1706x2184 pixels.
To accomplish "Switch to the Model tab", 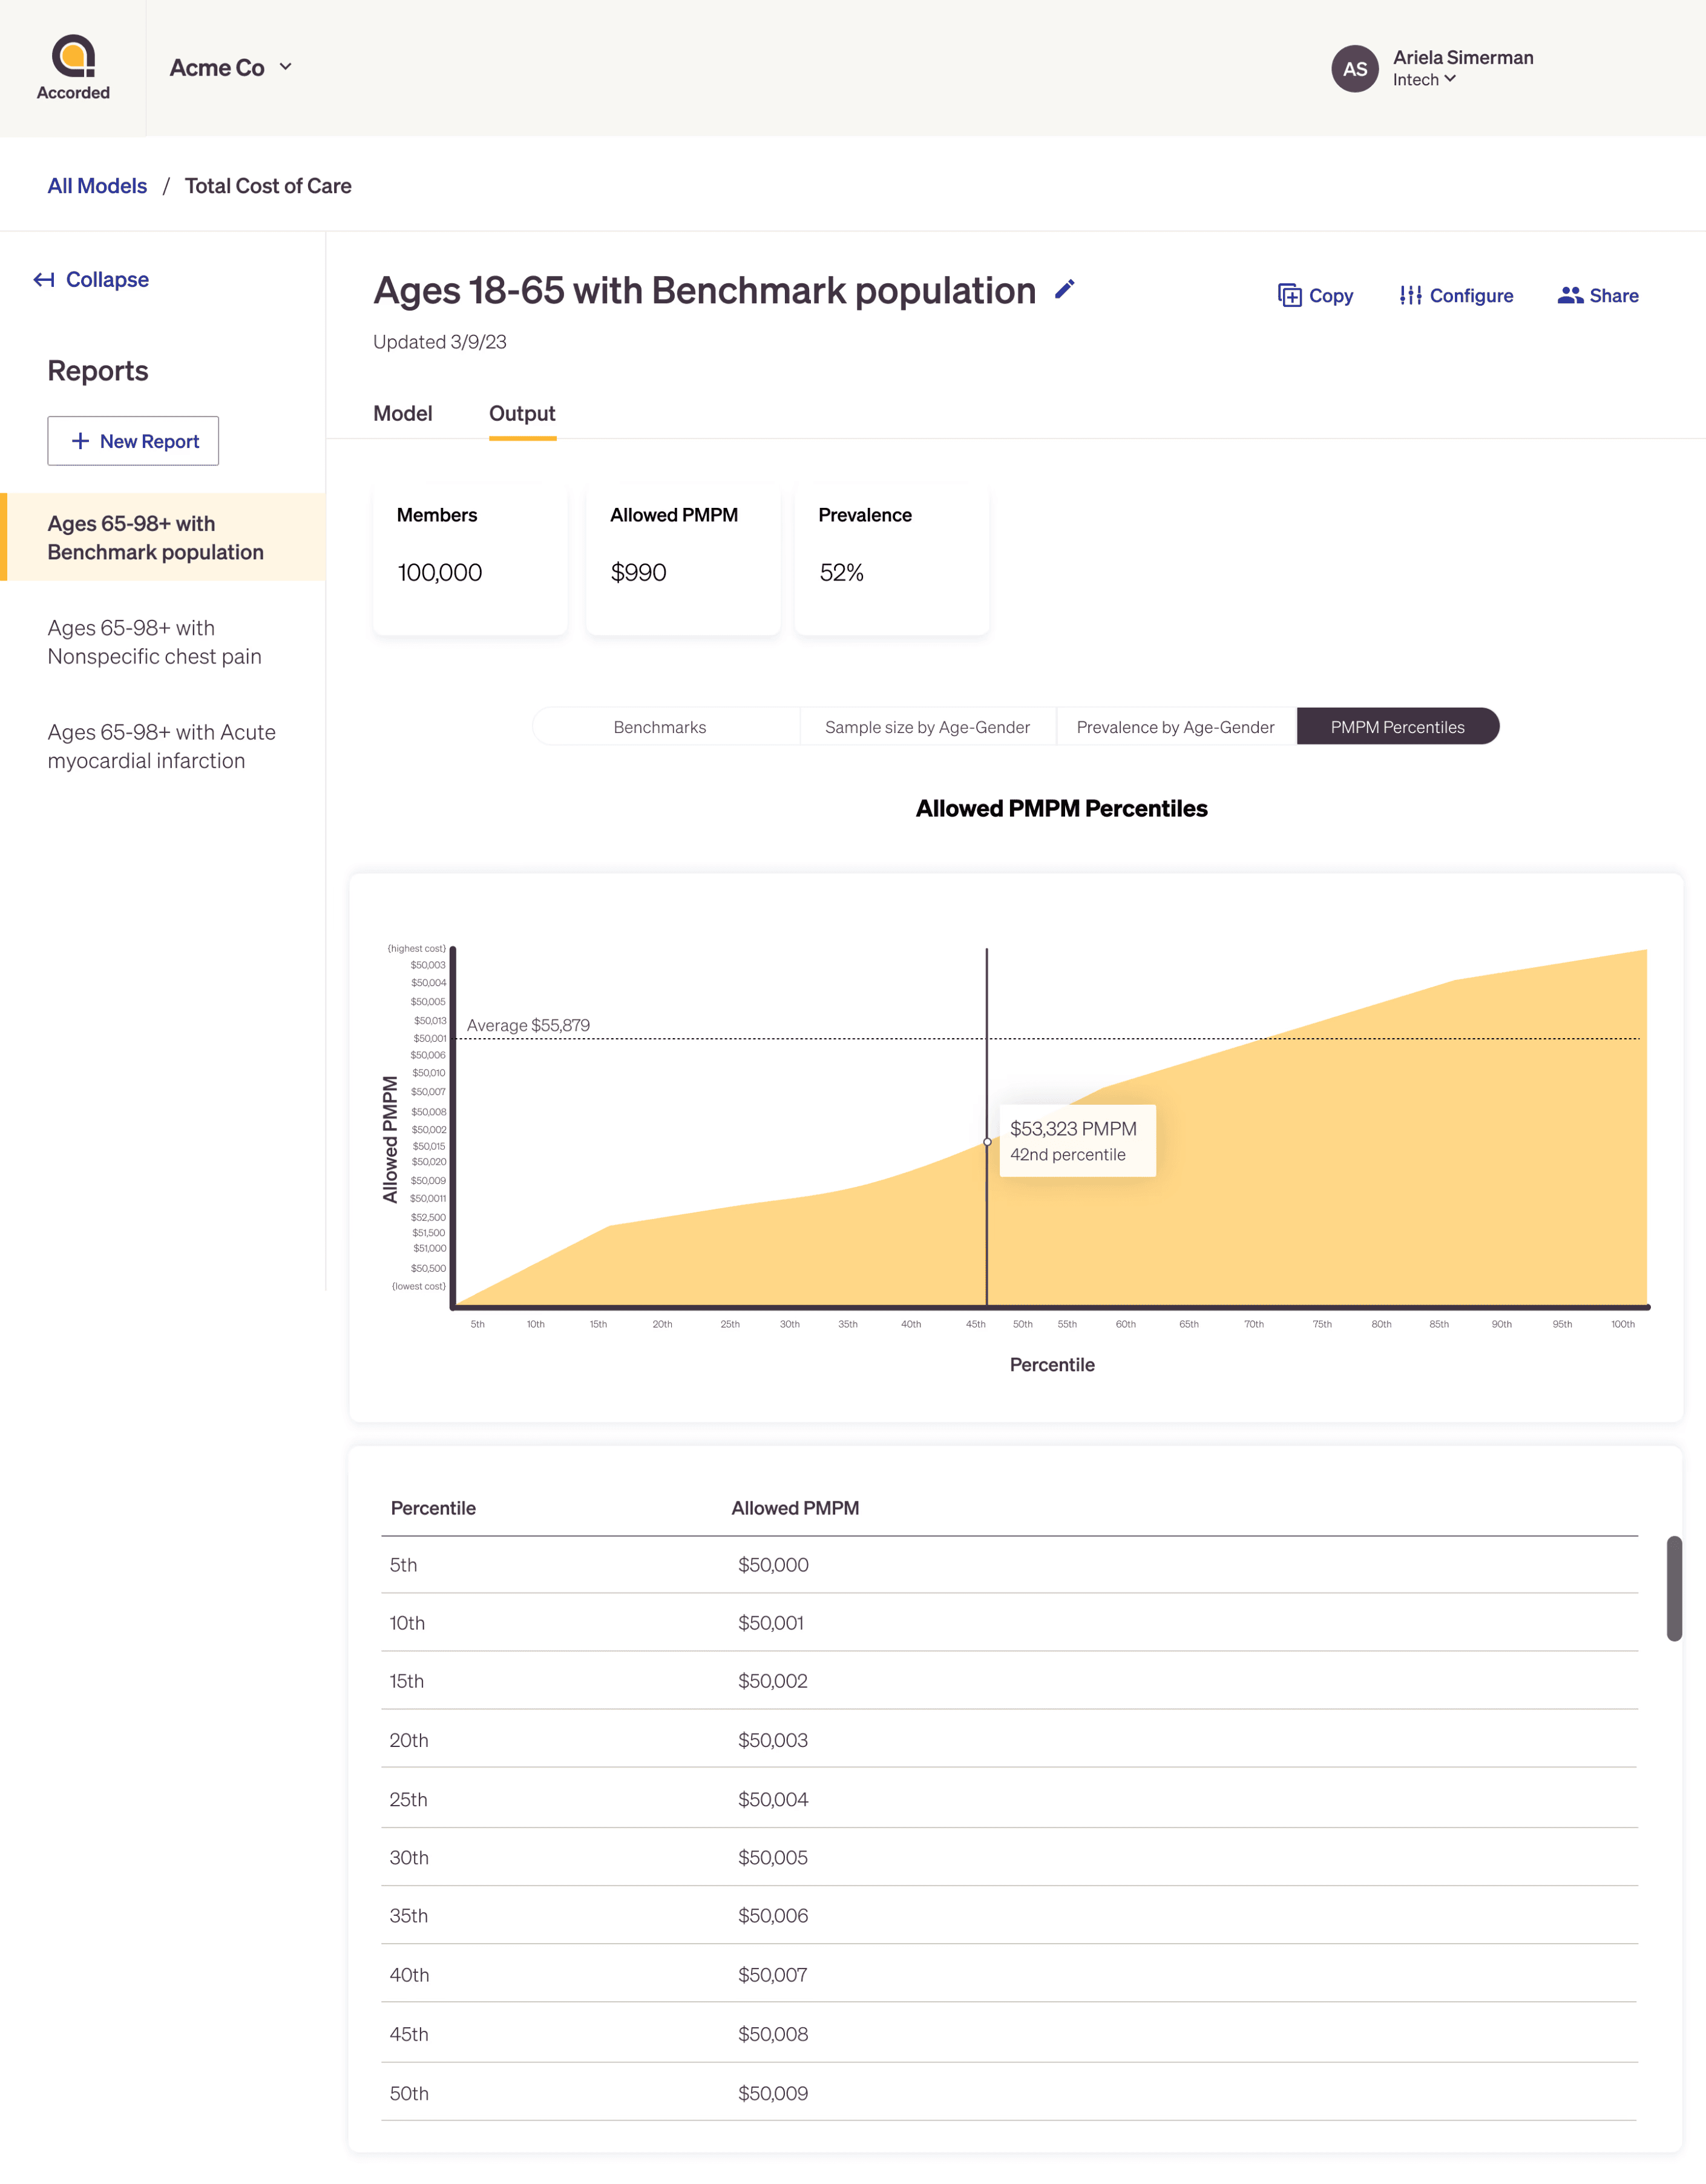I will click(x=403, y=413).
